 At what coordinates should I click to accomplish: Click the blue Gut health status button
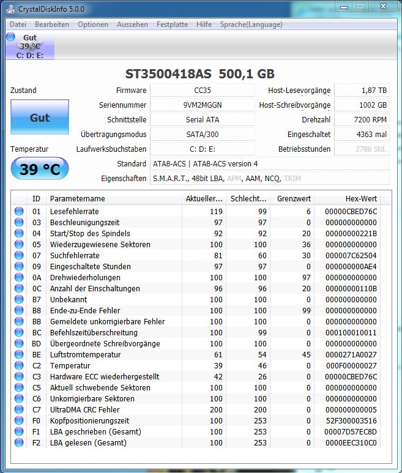pyautogui.click(x=40, y=117)
